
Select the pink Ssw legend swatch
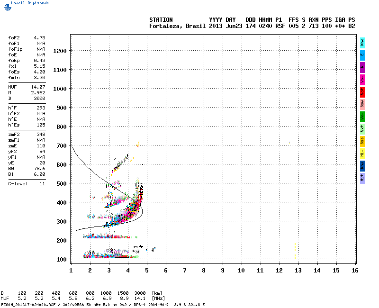coord(362,104)
